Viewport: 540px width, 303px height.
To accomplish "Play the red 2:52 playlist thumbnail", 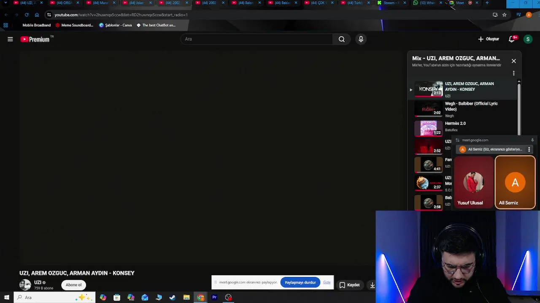I will tap(429, 147).
